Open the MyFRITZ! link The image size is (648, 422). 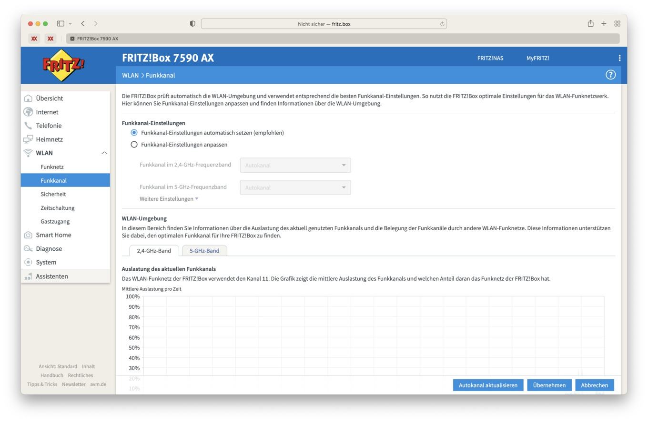[537, 58]
